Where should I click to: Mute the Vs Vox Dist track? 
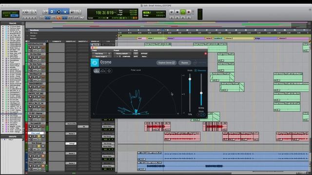43,57
